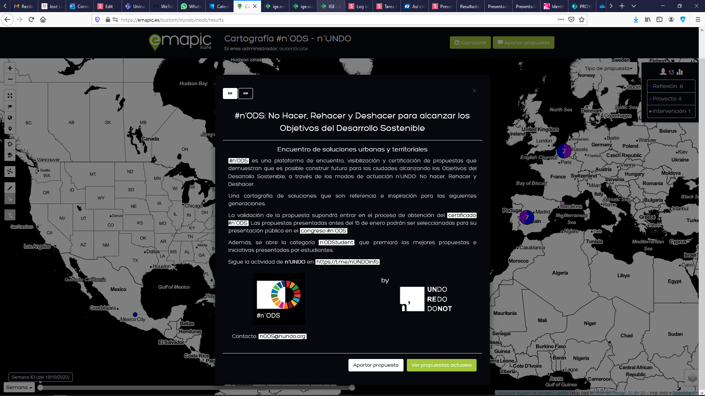This screenshot has width=705, height=396.
Task: Expand the Semana time unit dropdown
Action: (x=19, y=387)
